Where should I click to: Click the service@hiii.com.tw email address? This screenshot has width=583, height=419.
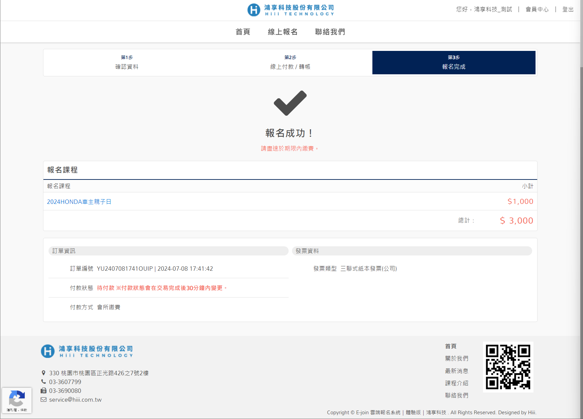point(75,400)
